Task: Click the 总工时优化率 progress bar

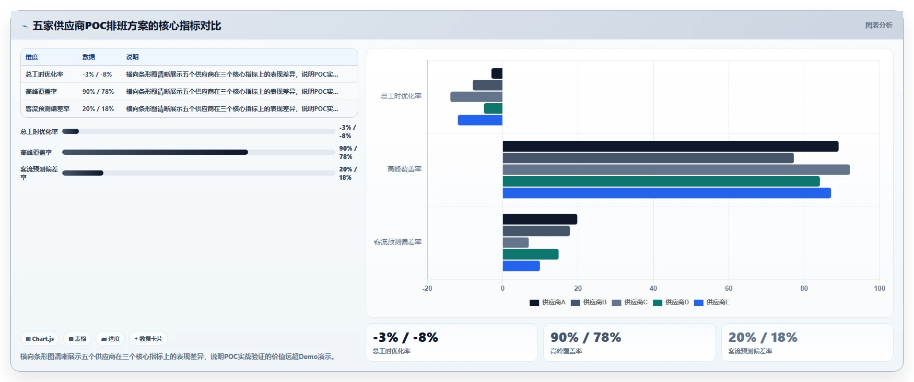Action: 198,131
